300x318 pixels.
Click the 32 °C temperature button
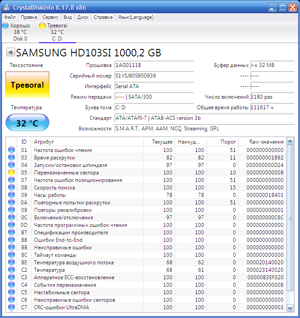[x=27, y=123]
